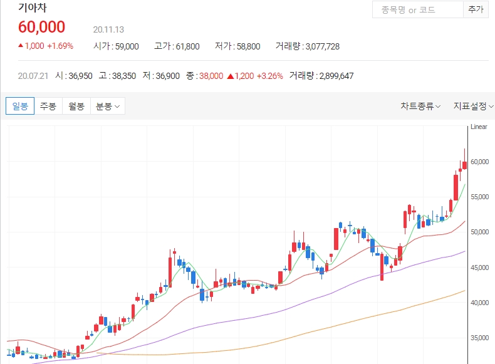Click the 55,000 axis price label
The height and width of the screenshot is (364, 495).
tap(479, 197)
